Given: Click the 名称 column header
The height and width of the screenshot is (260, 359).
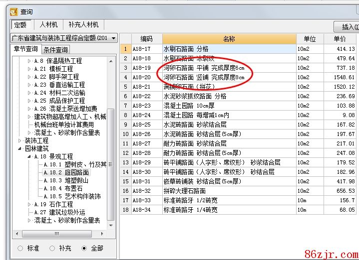Looking at the screenshot, I should (229, 39).
